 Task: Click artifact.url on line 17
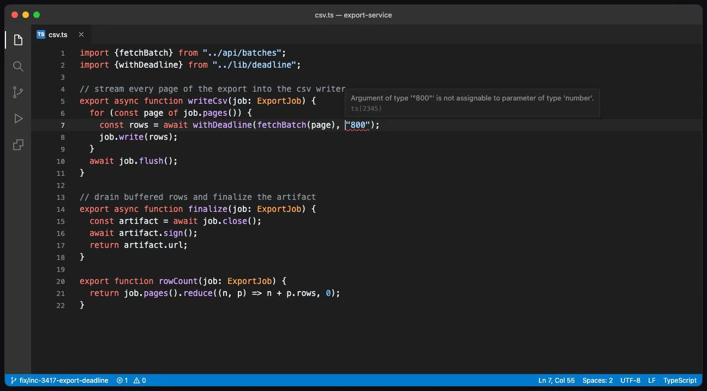(x=153, y=245)
